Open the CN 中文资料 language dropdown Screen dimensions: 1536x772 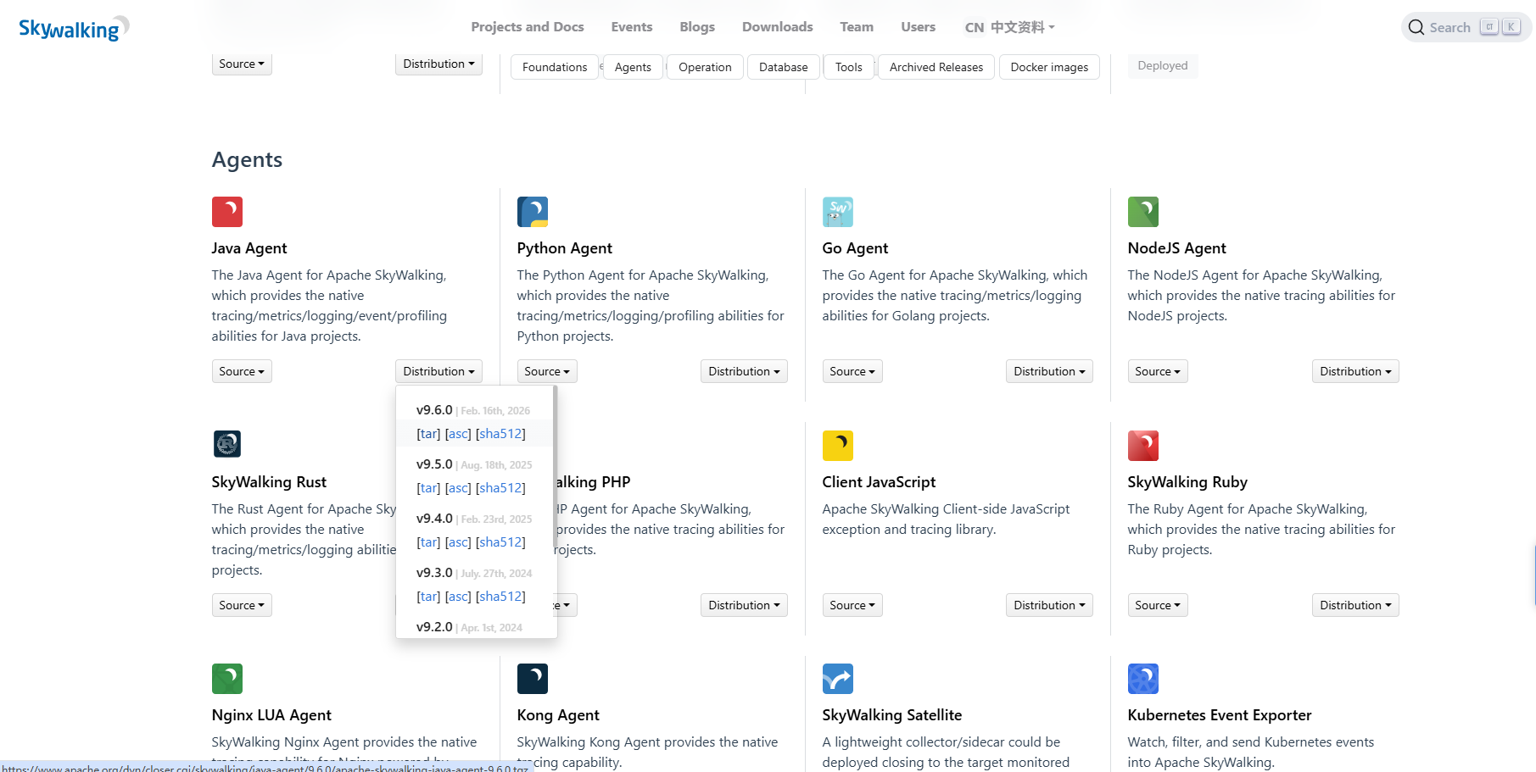pyautogui.click(x=1009, y=27)
